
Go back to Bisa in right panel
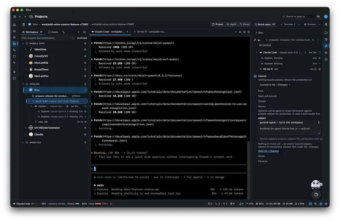tap(259, 33)
